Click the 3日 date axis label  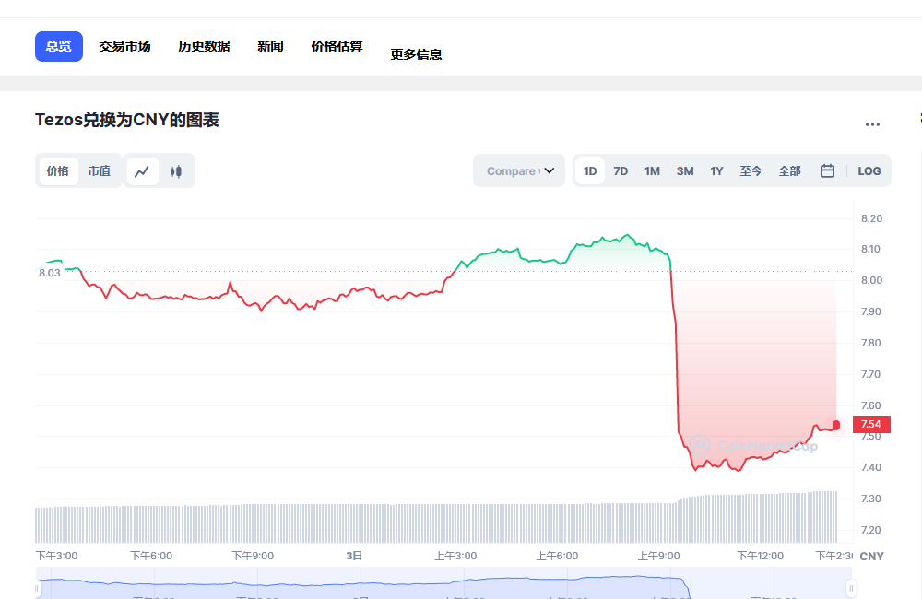(x=354, y=556)
